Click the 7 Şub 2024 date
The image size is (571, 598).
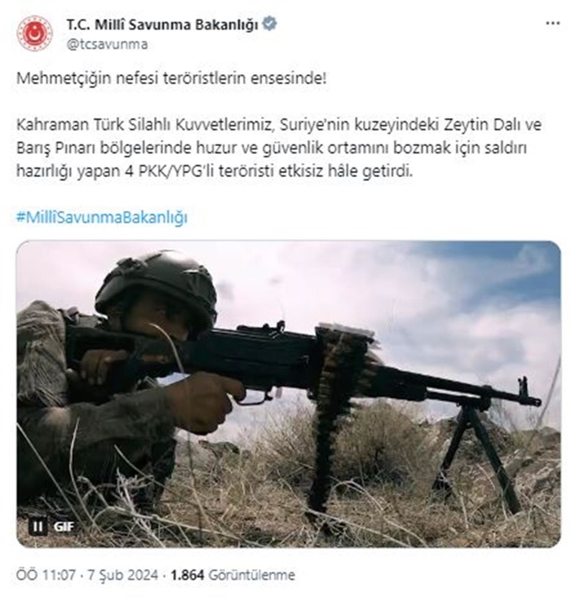tap(123, 574)
